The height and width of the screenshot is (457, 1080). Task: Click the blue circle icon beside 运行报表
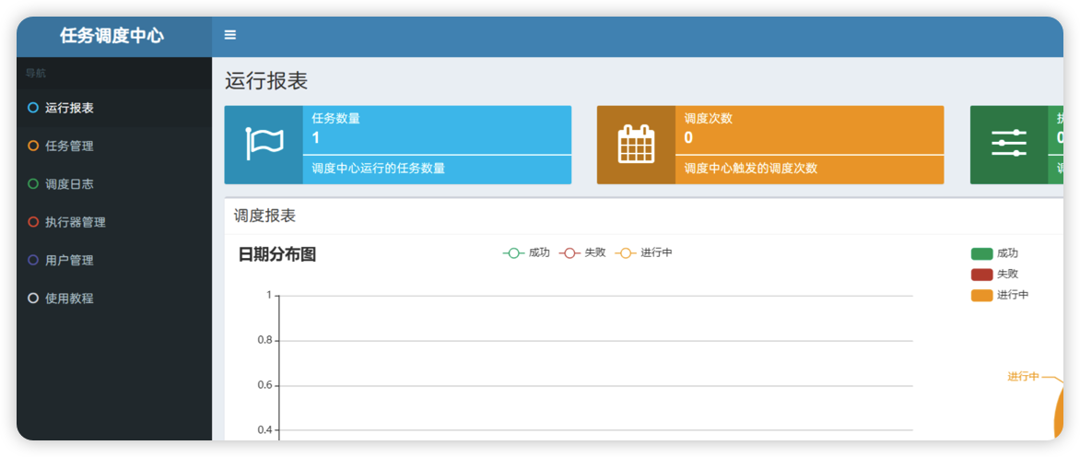33,108
